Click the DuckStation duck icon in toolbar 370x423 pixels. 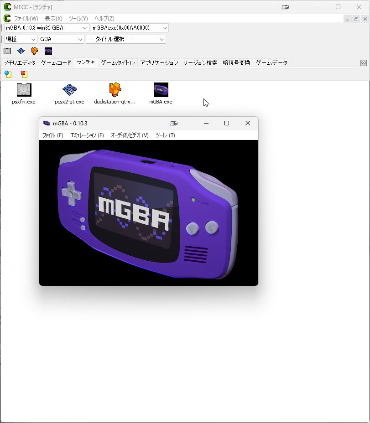[35, 51]
